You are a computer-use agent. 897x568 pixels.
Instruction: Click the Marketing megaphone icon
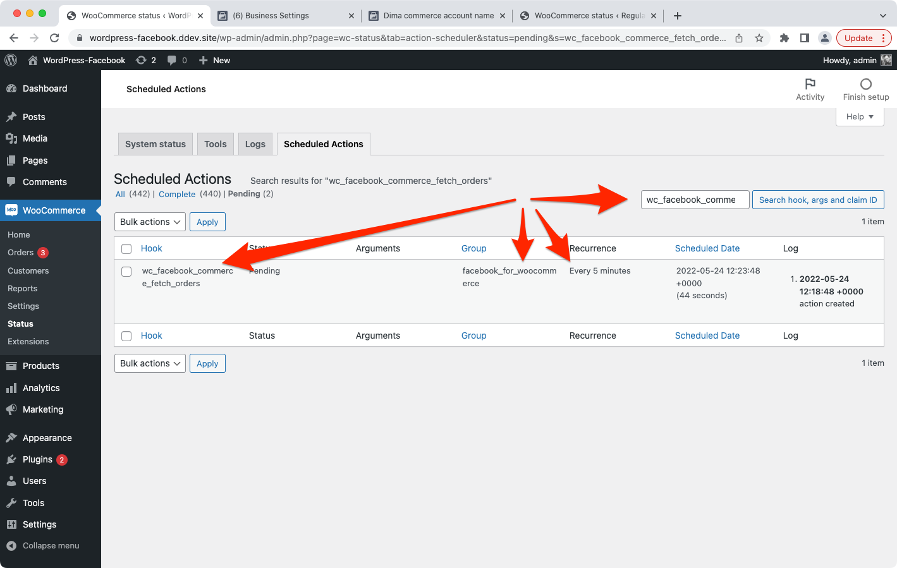point(13,409)
